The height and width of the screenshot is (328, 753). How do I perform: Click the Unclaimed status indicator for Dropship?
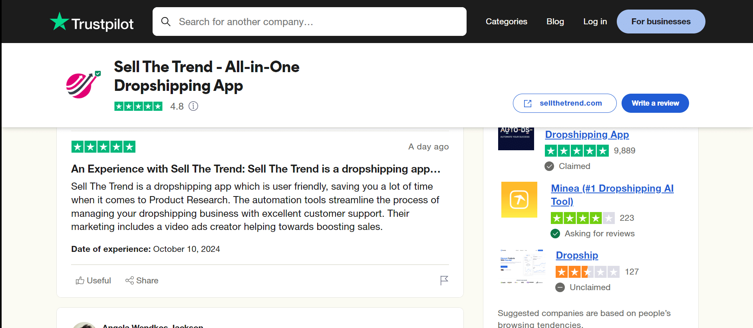560,287
